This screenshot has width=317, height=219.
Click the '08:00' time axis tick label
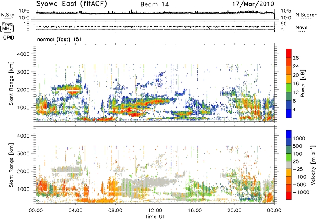(115, 211)
